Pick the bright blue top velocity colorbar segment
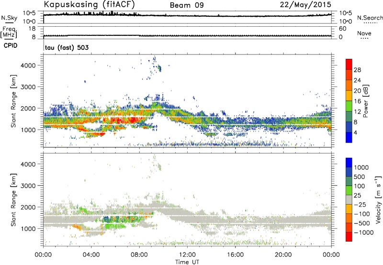Screen dimensions: 383x265 click(x=349, y=163)
